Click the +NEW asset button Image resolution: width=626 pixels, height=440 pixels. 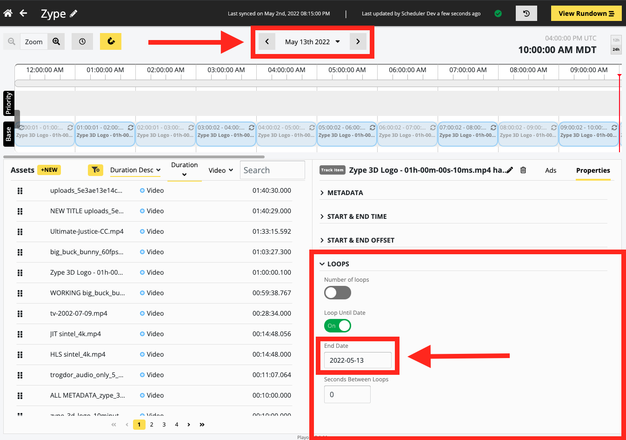(49, 170)
